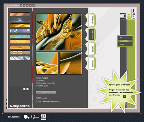Click the author e-mail address link
144x122 pixels.
(51, 101)
